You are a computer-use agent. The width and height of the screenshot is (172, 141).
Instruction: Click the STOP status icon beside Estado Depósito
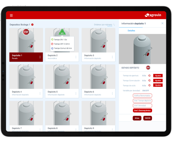click(x=148, y=68)
